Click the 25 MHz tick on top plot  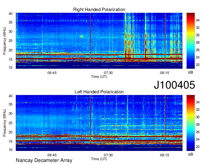click(10, 41)
